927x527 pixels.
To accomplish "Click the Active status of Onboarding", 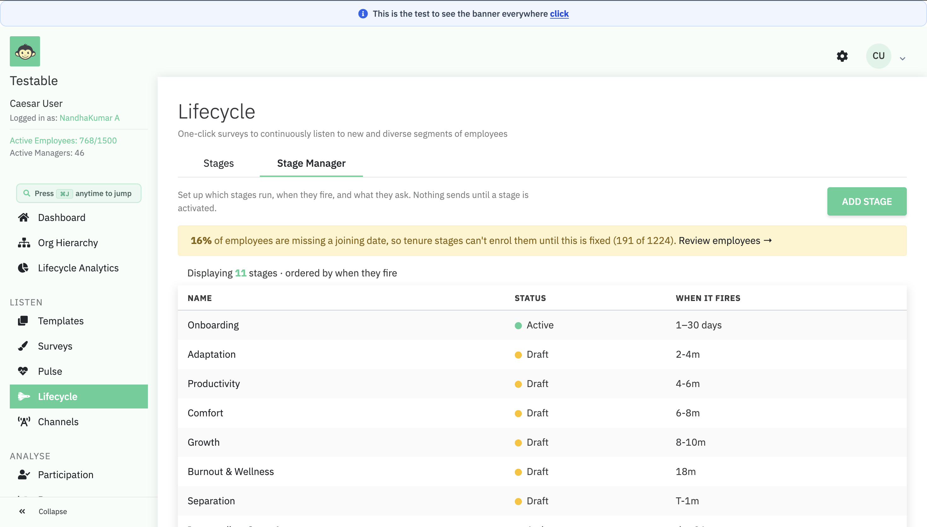I will 534,325.
